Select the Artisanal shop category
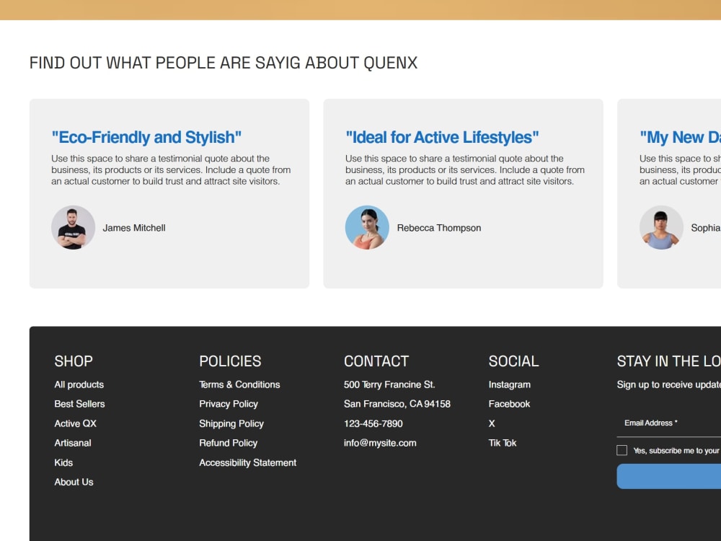The height and width of the screenshot is (541, 721). pyautogui.click(x=73, y=443)
